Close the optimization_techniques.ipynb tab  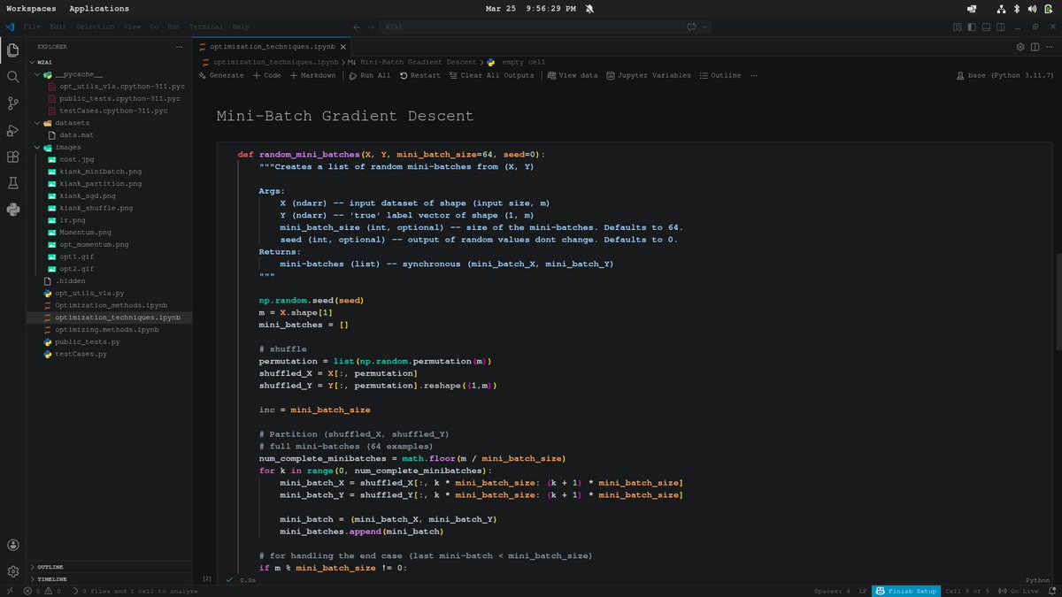click(x=344, y=46)
